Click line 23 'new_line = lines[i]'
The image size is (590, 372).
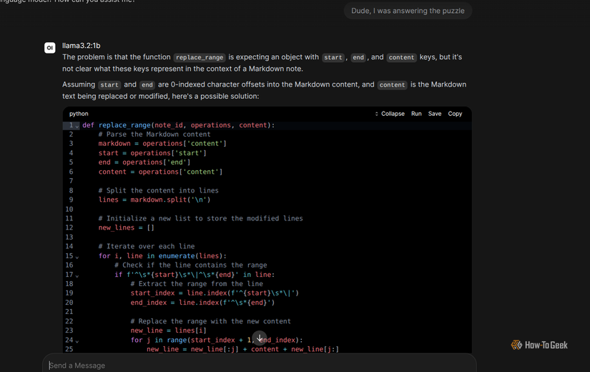click(169, 331)
